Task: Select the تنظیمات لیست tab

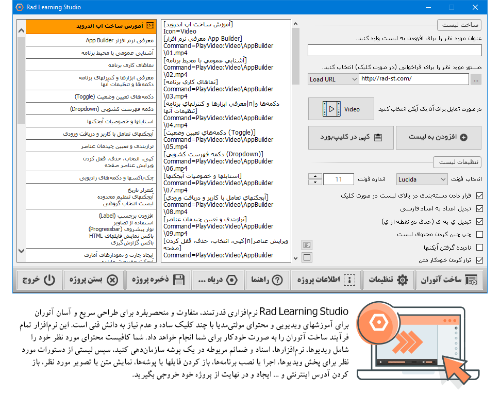Action: [457, 162]
